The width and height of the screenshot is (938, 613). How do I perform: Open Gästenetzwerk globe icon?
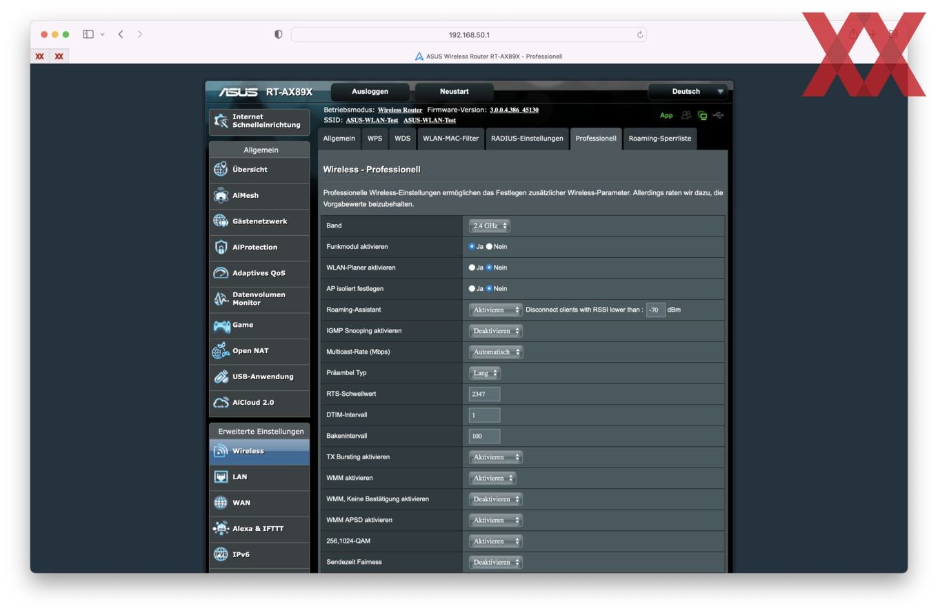coord(221,221)
